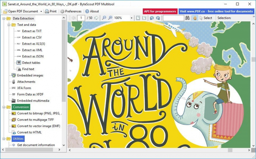
Task: Click the Convert to multipage TIFF icon
Action: click(14, 120)
